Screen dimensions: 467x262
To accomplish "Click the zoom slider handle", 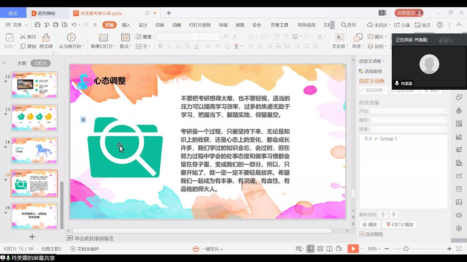I will [406, 249].
